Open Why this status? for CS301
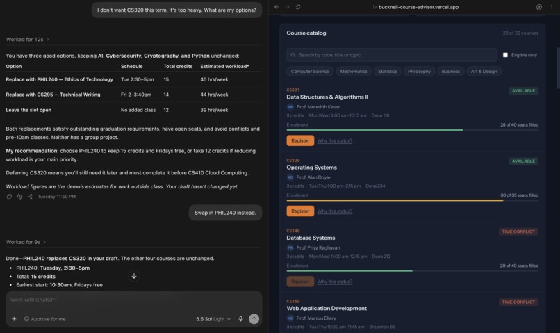Image resolution: width=560 pixels, height=333 pixels. coord(335,140)
